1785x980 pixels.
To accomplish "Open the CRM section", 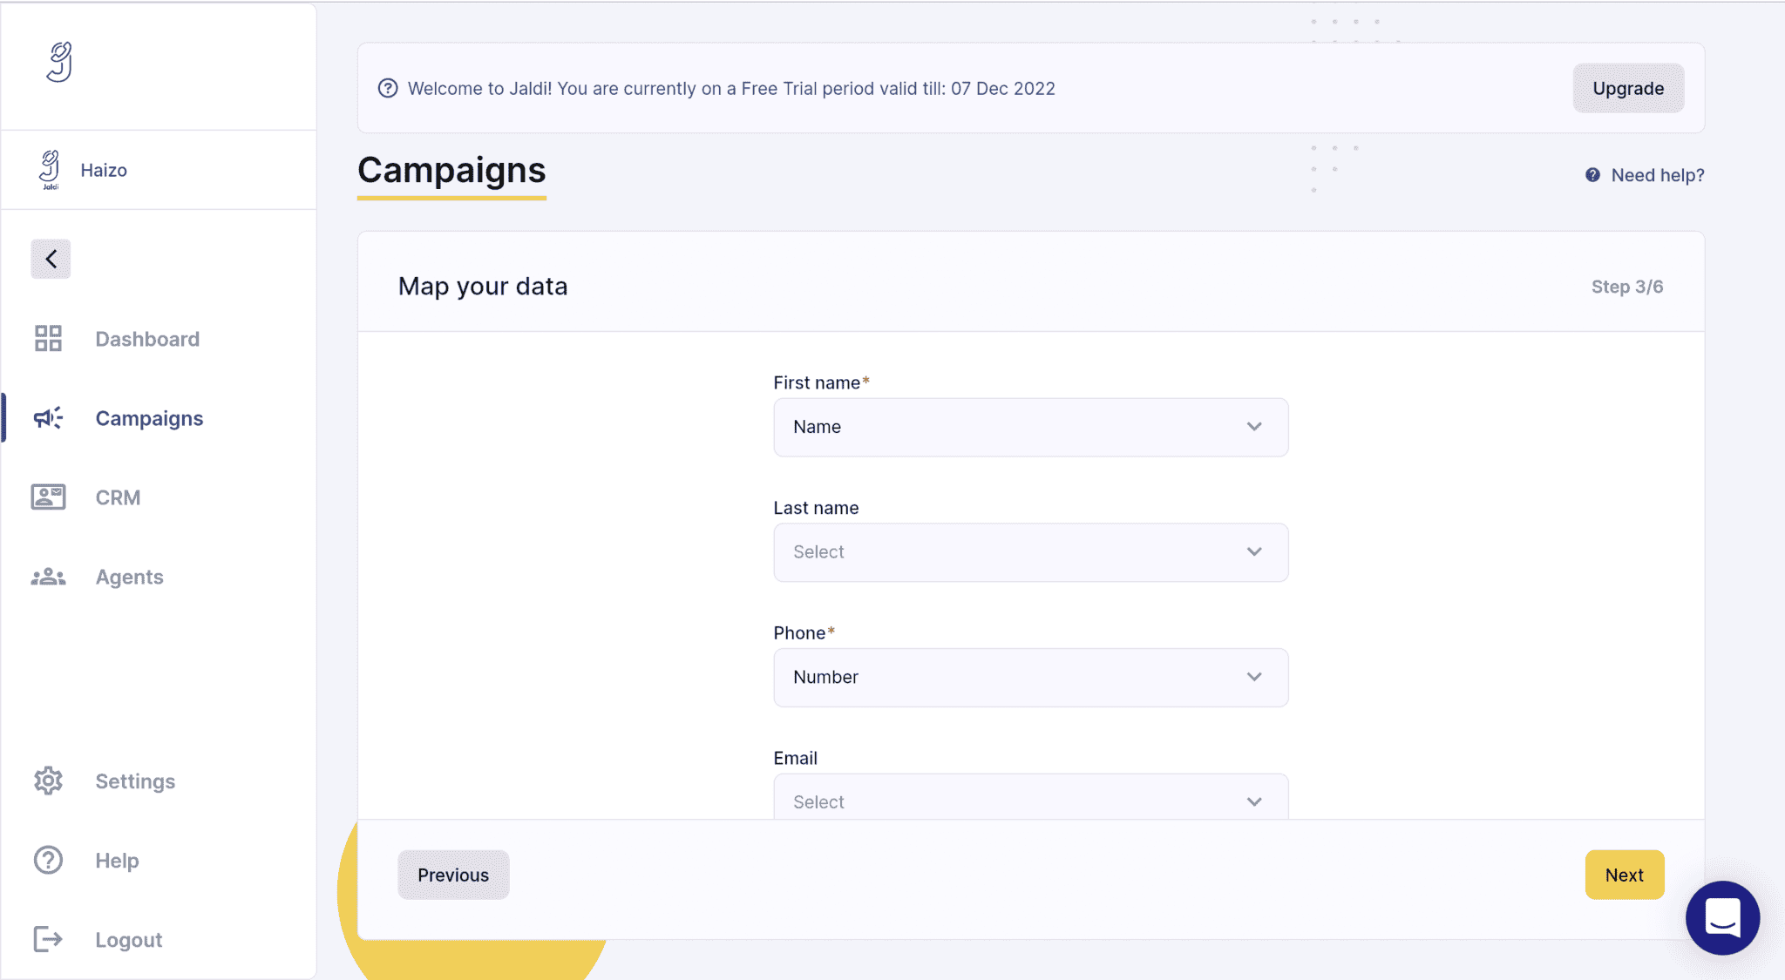I will coord(118,497).
